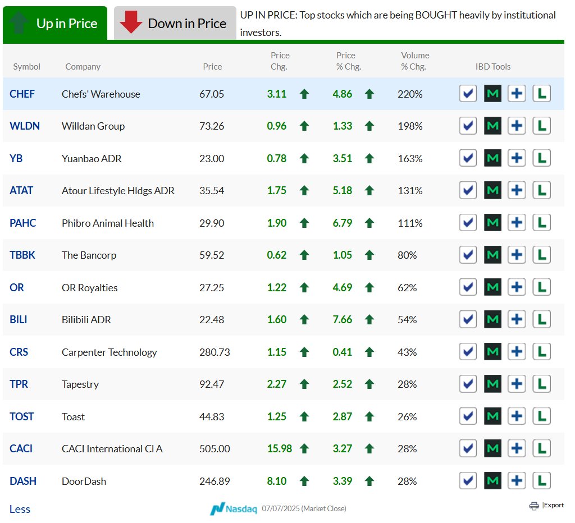Click 220% volume change value
This screenshot has width=575, height=523.
[x=410, y=94]
